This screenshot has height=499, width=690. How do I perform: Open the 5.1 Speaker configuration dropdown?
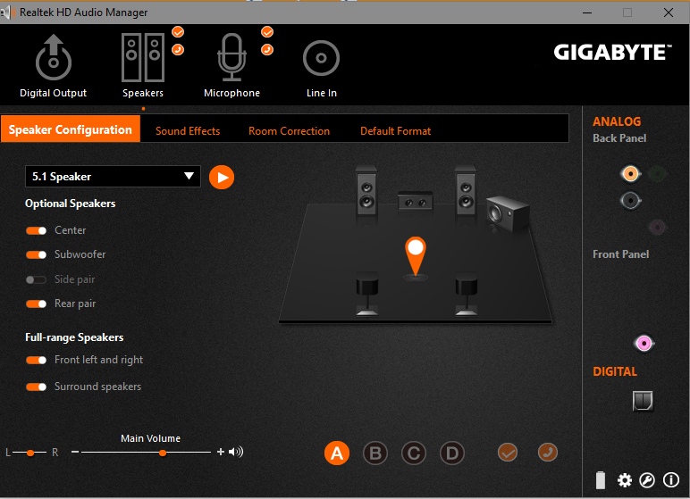point(114,176)
